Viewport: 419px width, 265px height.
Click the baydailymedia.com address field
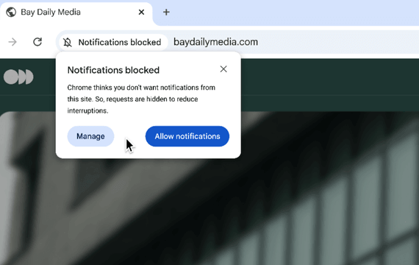coord(215,42)
